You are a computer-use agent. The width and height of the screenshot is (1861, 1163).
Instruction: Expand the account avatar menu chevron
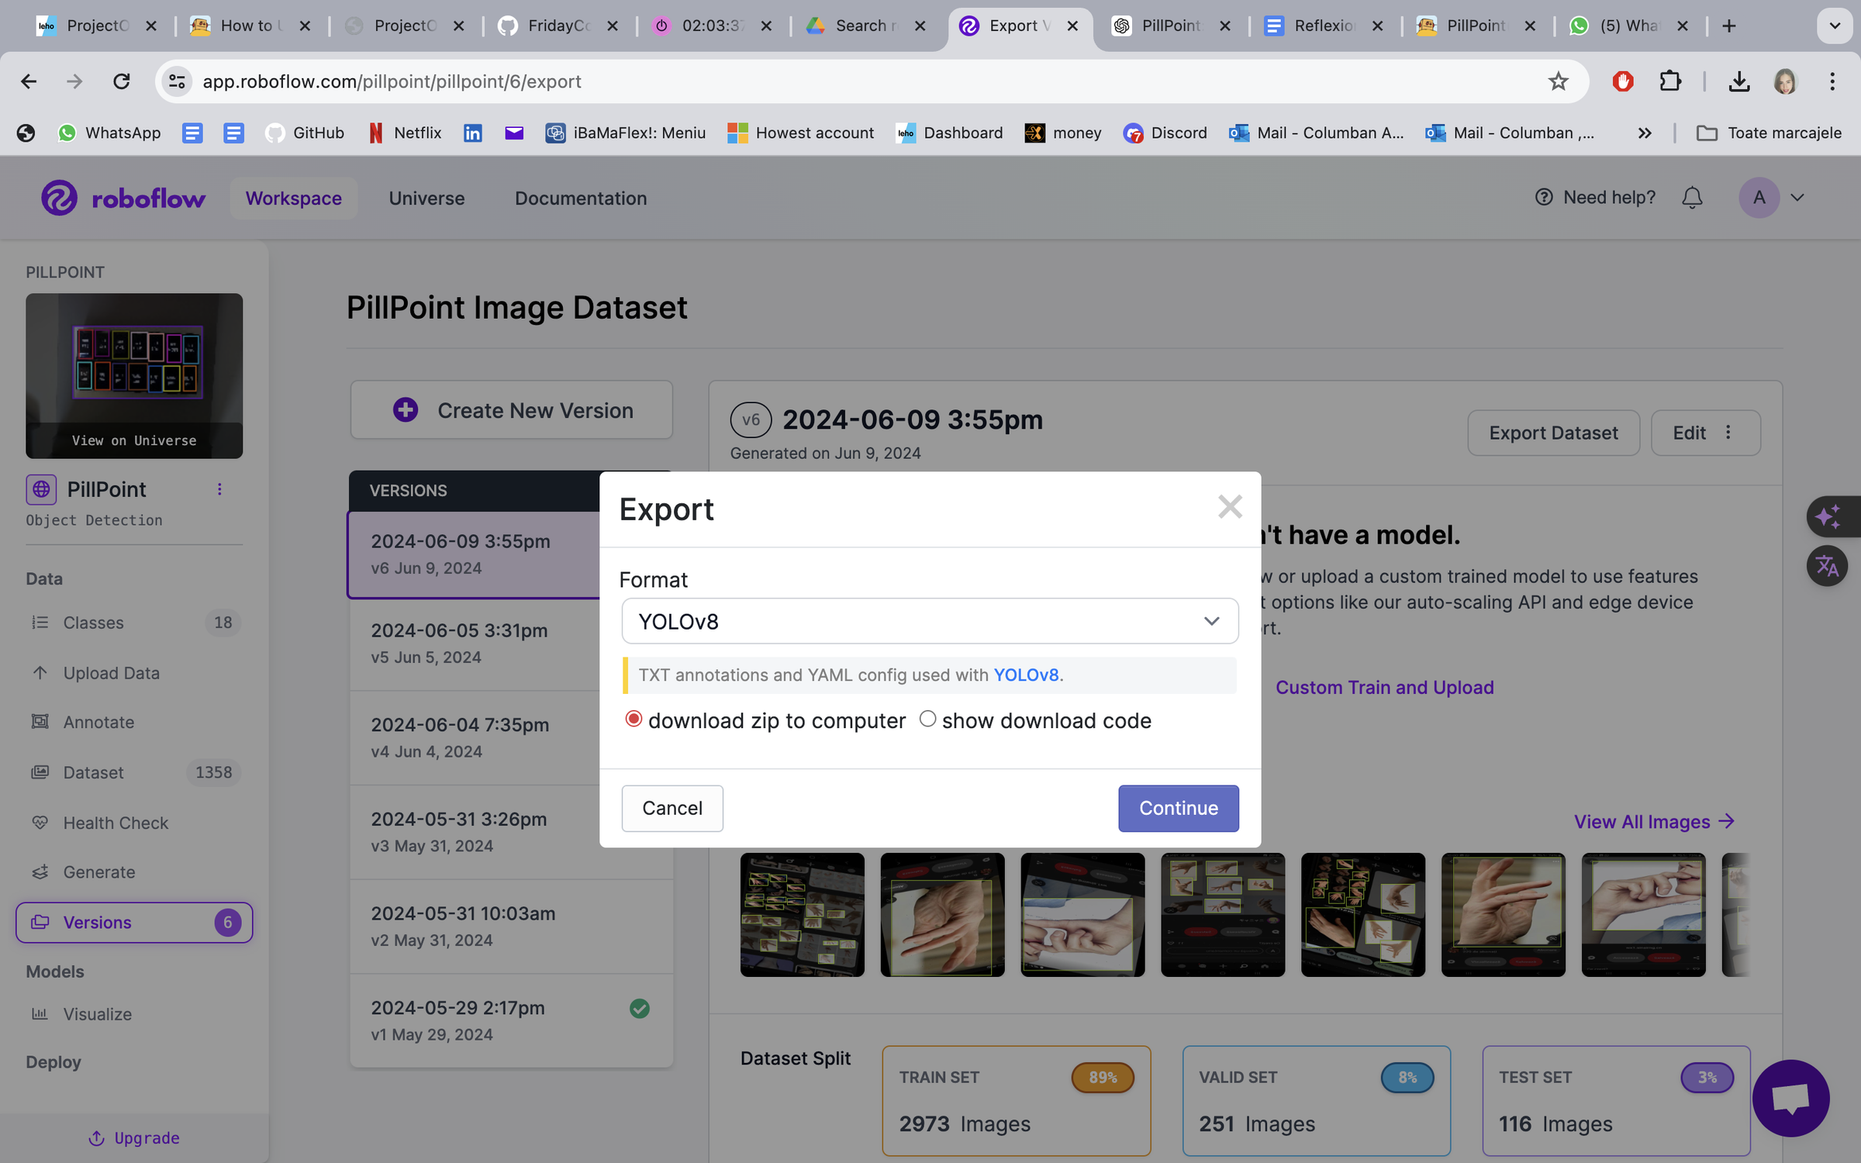(1797, 198)
